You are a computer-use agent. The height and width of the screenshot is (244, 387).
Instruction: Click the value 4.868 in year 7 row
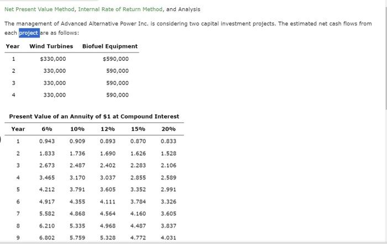point(77,214)
